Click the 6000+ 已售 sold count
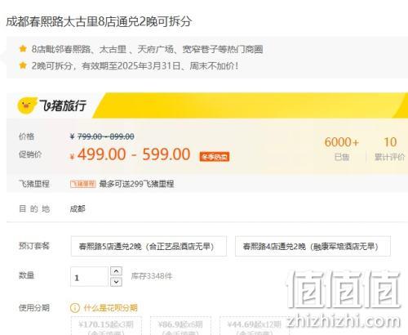Screen dimensions: 408x335 [342, 150]
